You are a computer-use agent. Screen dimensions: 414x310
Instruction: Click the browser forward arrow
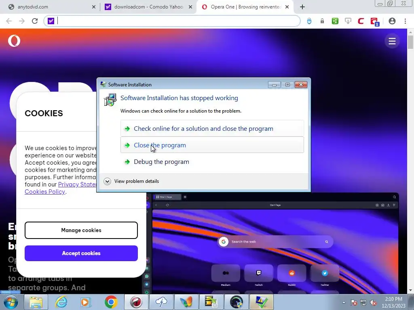click(x=22, y=21)
